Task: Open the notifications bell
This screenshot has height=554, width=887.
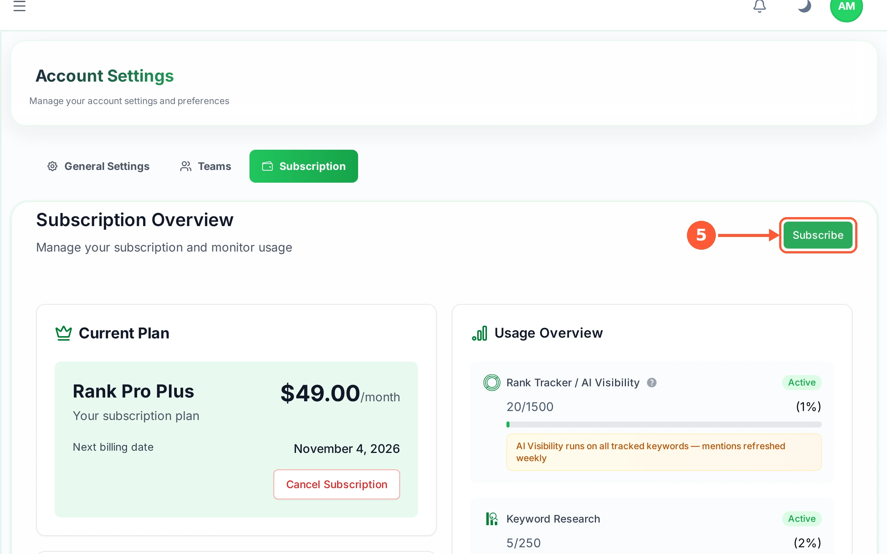Action: click(x=759, y=6)
